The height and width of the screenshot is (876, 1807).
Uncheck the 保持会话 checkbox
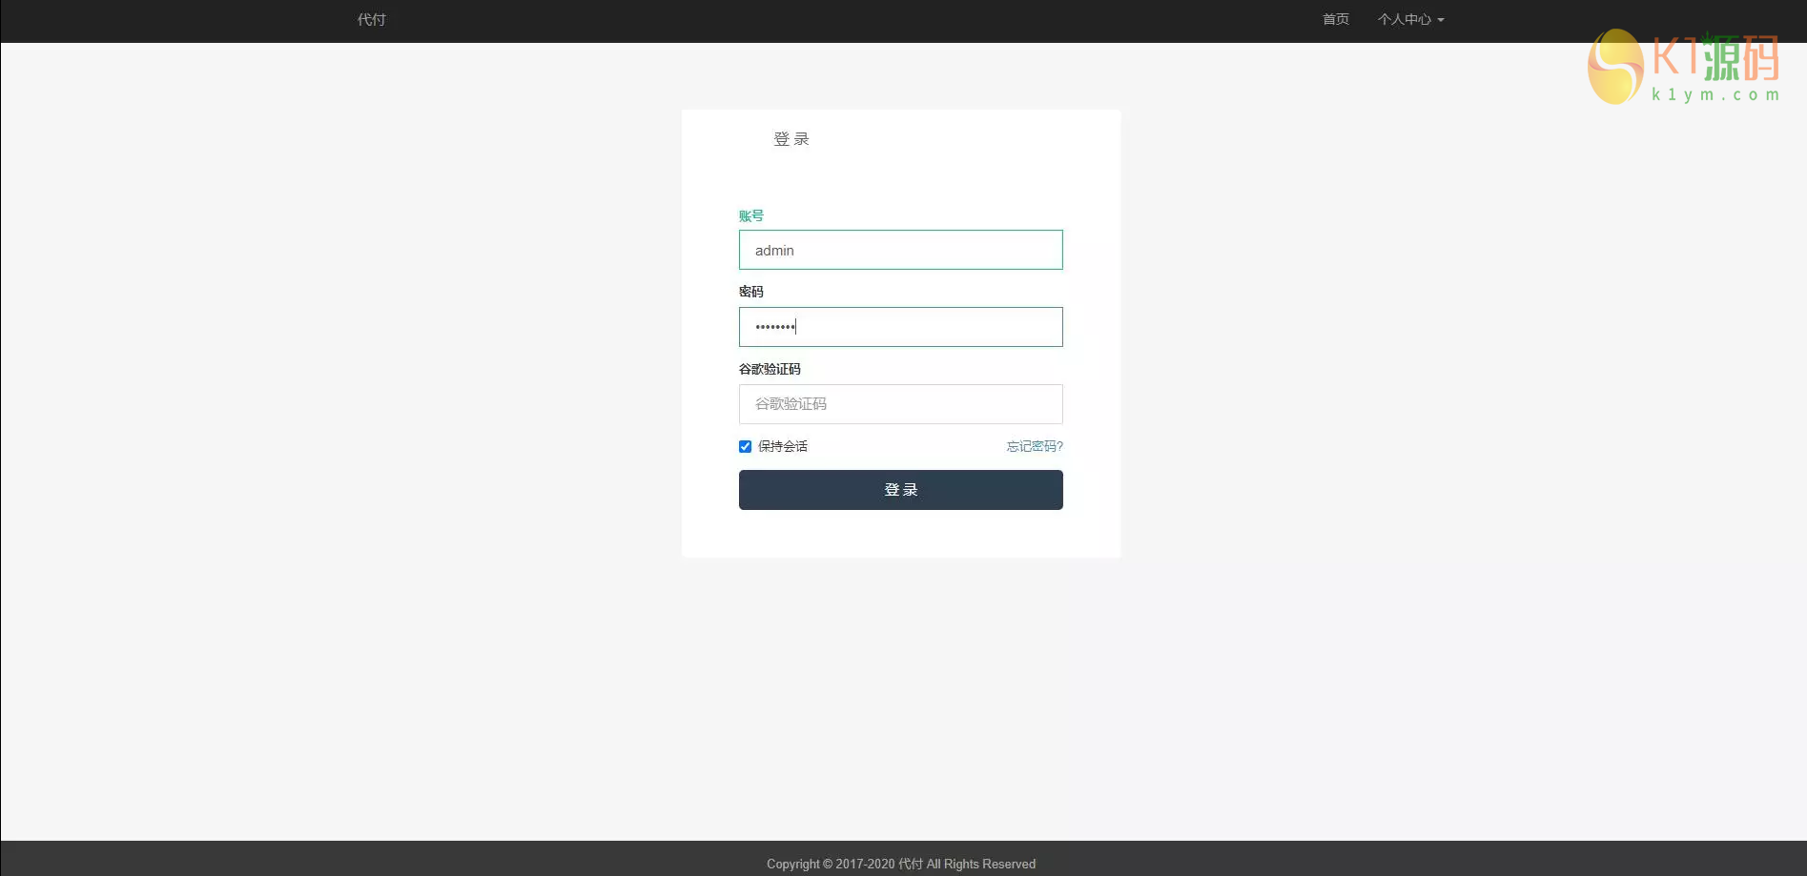tap(745, 446)
